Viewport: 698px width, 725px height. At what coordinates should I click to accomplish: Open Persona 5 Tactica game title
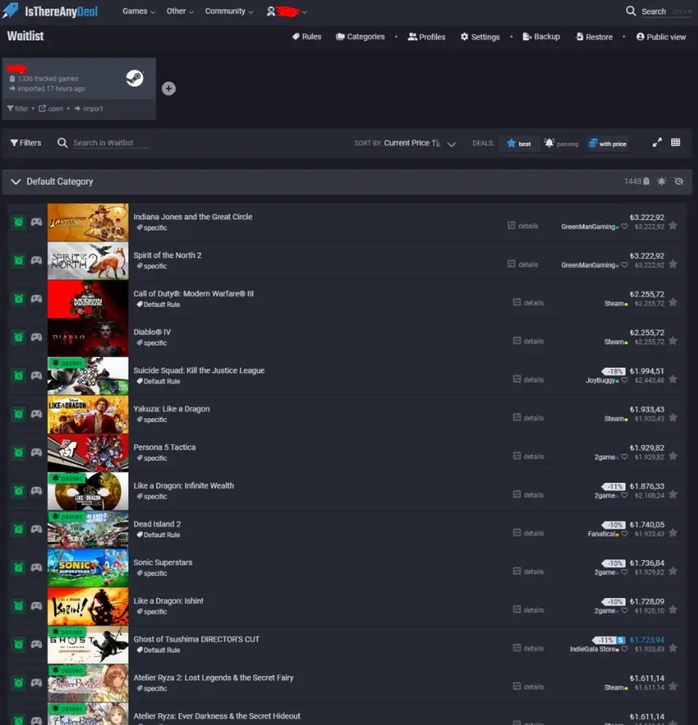point(165,447)
